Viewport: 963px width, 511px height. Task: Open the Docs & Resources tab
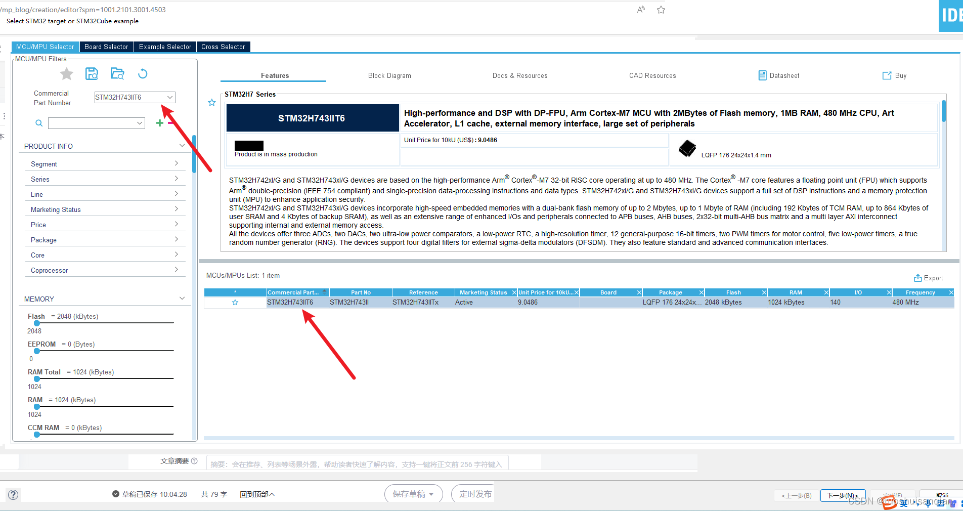pyautogui.click(x=520, y=75)
